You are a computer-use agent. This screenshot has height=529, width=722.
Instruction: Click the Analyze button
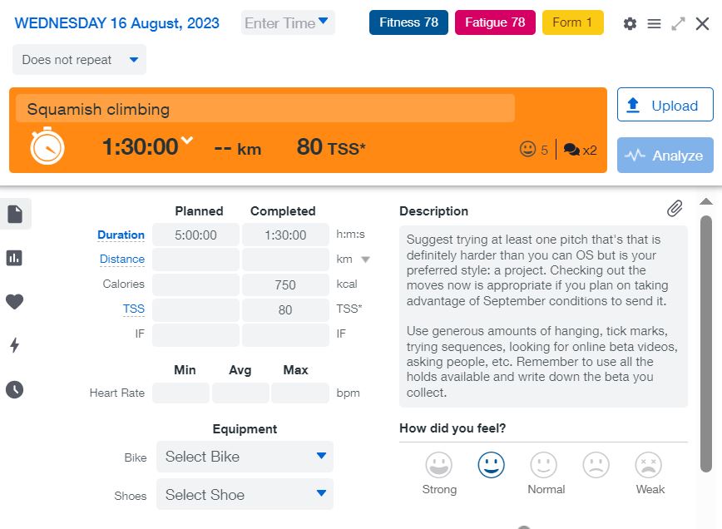coord(665,156)
